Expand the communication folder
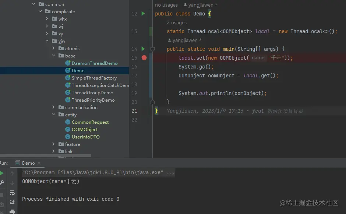 (53, 107)
